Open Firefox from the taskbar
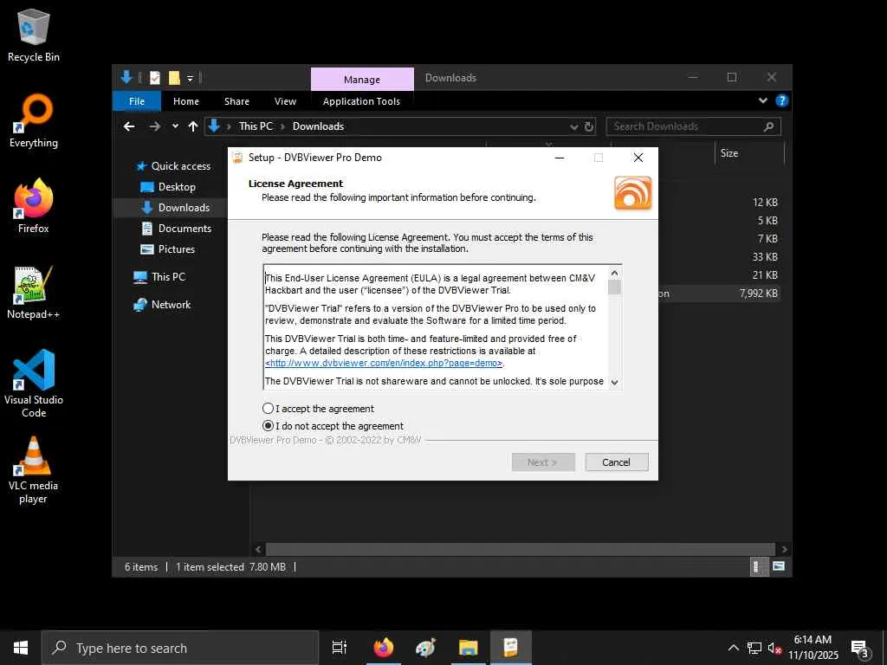The image size is (887, 665). [384, 648]
